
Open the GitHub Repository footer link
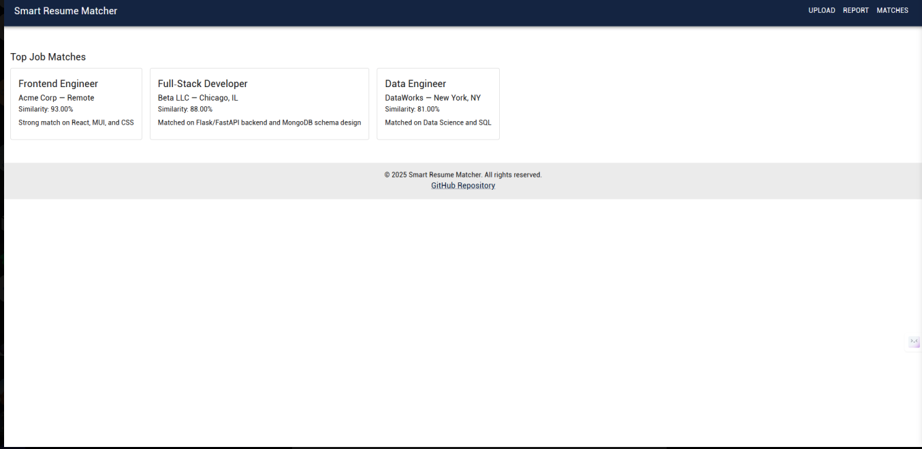pos(462,185)
